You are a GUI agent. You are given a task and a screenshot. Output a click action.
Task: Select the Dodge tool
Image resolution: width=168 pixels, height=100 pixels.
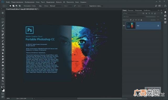point(3,63)
